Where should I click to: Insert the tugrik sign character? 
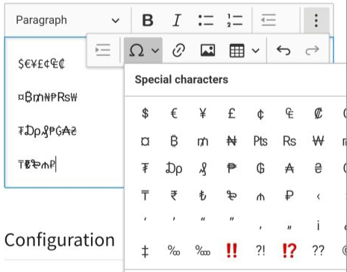pyautogui.click(x=145, y=168)
